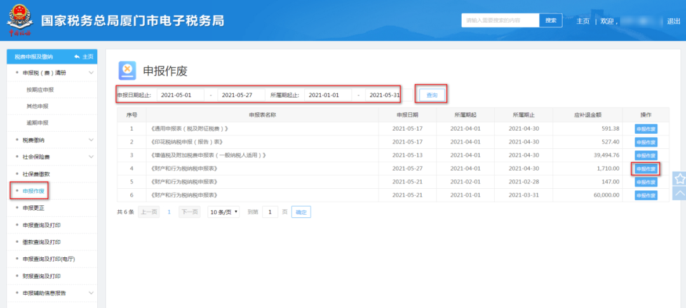Click 申报作废 button for row 4
The image size is (686, 308).
pyautogui.click(x=646, y=169)
